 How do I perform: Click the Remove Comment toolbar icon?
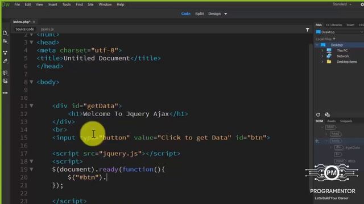pos(5,81)
